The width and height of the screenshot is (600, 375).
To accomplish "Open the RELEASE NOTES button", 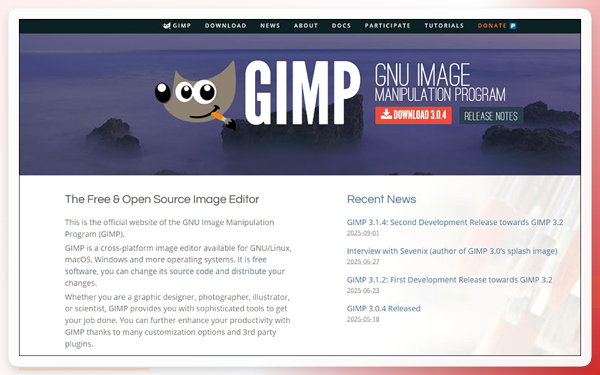I will tap(491, 116).
